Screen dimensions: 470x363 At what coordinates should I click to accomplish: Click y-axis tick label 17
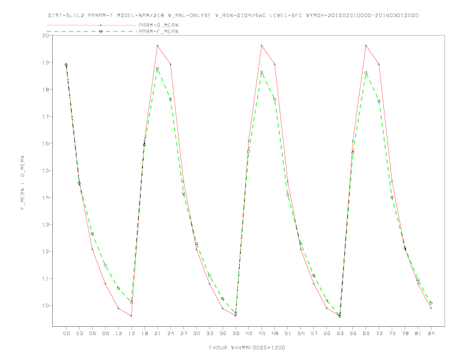(x=46, y=116)
